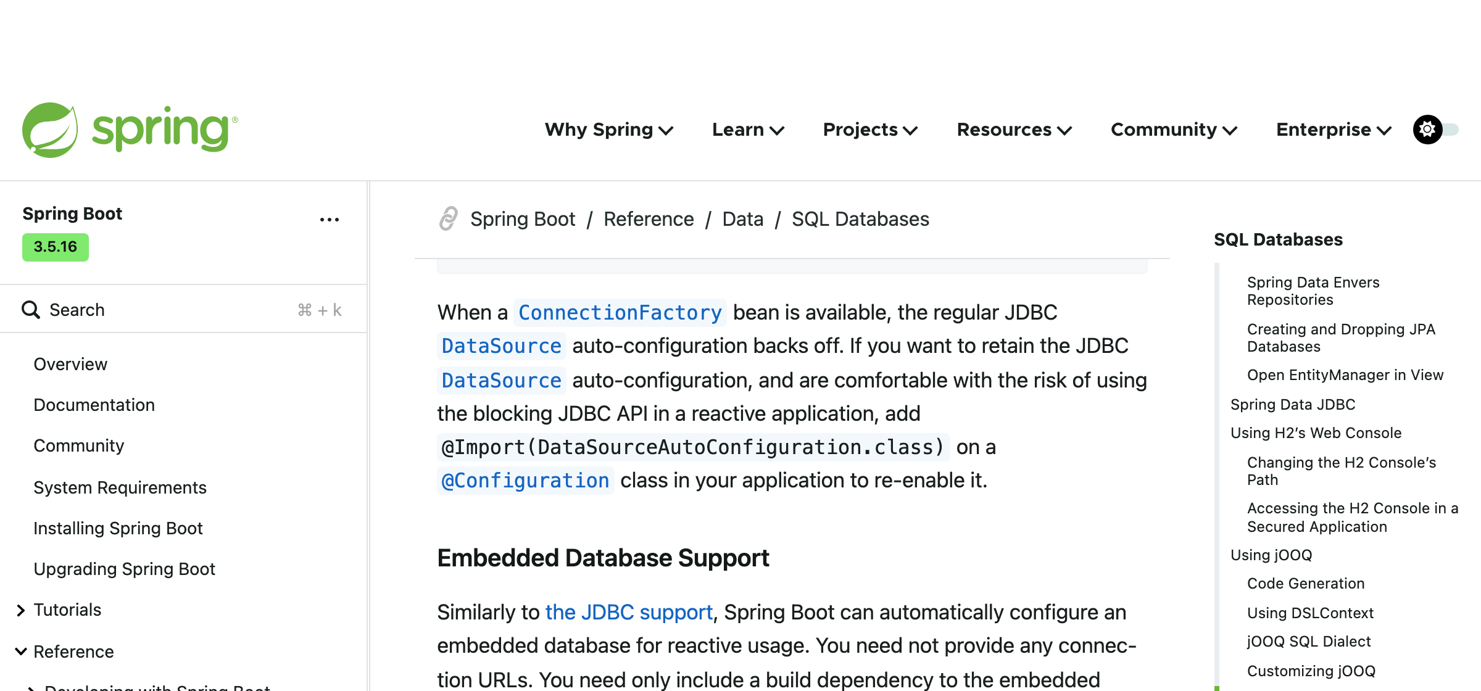Go to Using jOOQ in page contents
1481x691 pixels.
point(1271,555)
